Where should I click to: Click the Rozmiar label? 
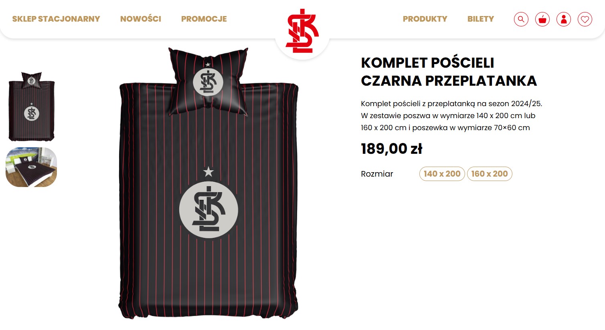pyautogui.click(x=377, y=174)
